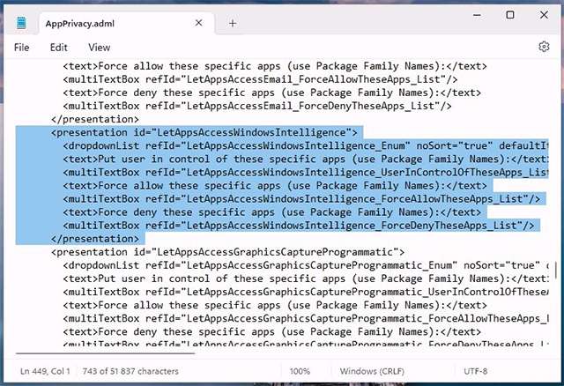Image resolution: width=564 pixels, height=386 pixels.
Task: Close the Notepad window
Action: click(544, 15)
